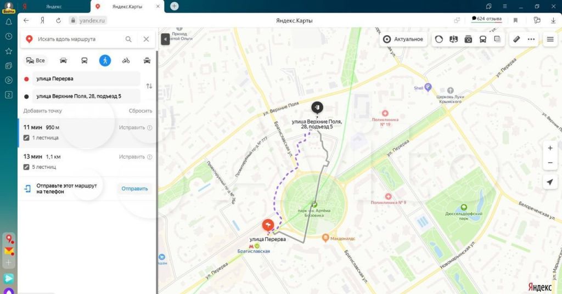Click the destination marker улица Верхние Поля

317,107
